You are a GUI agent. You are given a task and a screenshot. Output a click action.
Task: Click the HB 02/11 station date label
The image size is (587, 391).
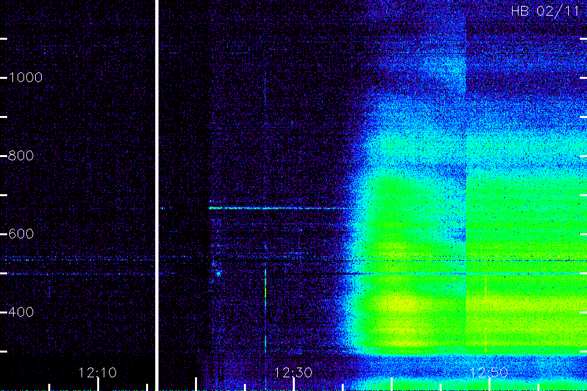(545, 11)
